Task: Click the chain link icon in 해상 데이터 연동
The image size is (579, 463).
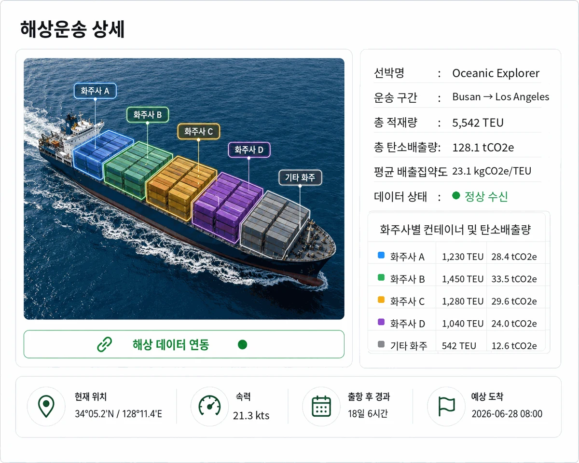Action: click(104, 344)
